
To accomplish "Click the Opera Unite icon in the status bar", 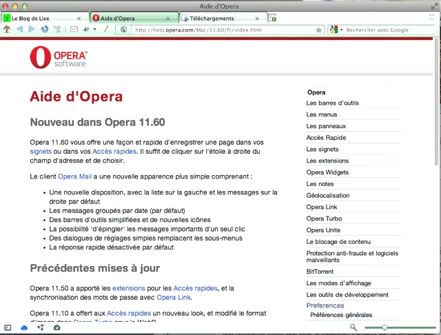I will pyautogui.click(x=40, y=327).
